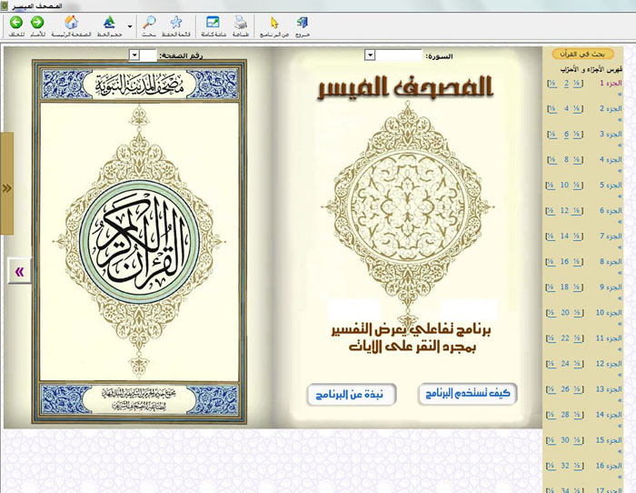This screenshot has width=636, height=493.
Task: Jump to hizb 18 link
Action: click(564, 287)
